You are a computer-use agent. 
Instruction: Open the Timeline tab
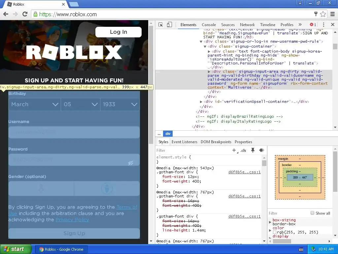click(x=267, y=24)
